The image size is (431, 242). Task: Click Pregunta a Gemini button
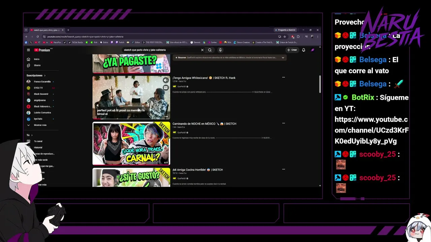point(285,30)
